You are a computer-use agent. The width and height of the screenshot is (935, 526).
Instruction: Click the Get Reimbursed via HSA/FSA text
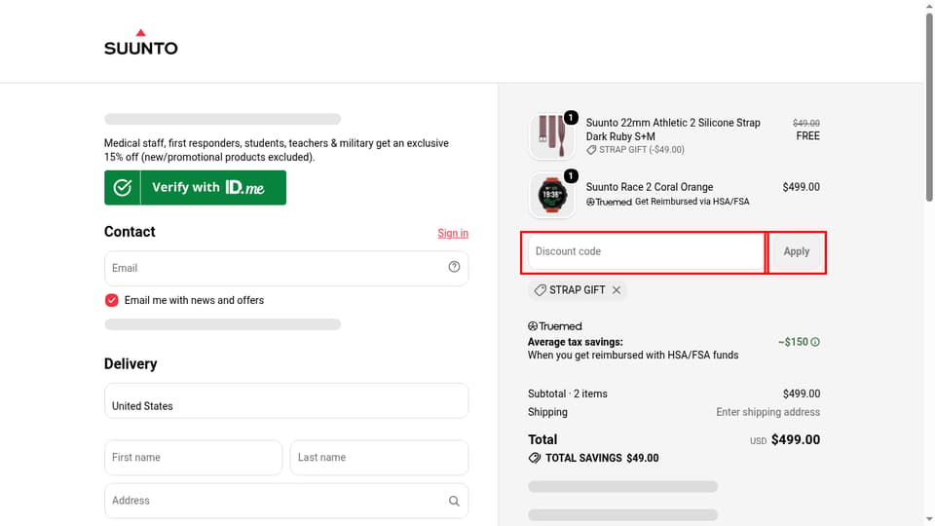(692, 202)
